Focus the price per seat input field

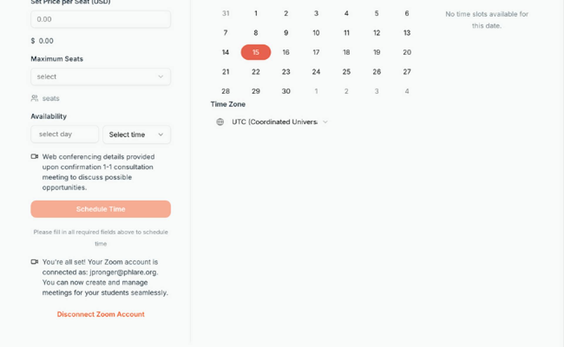point(100,19)
